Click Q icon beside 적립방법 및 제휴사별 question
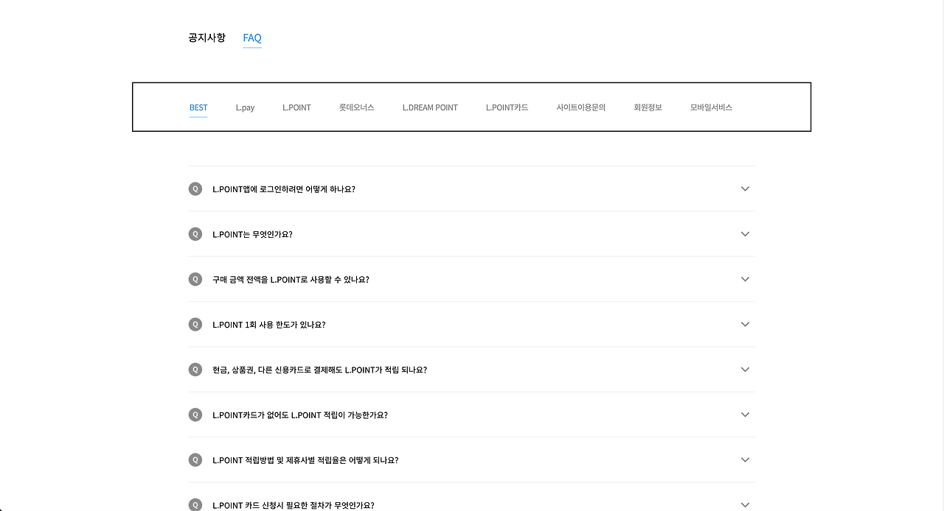944x511 pixels. coord(195,460)
